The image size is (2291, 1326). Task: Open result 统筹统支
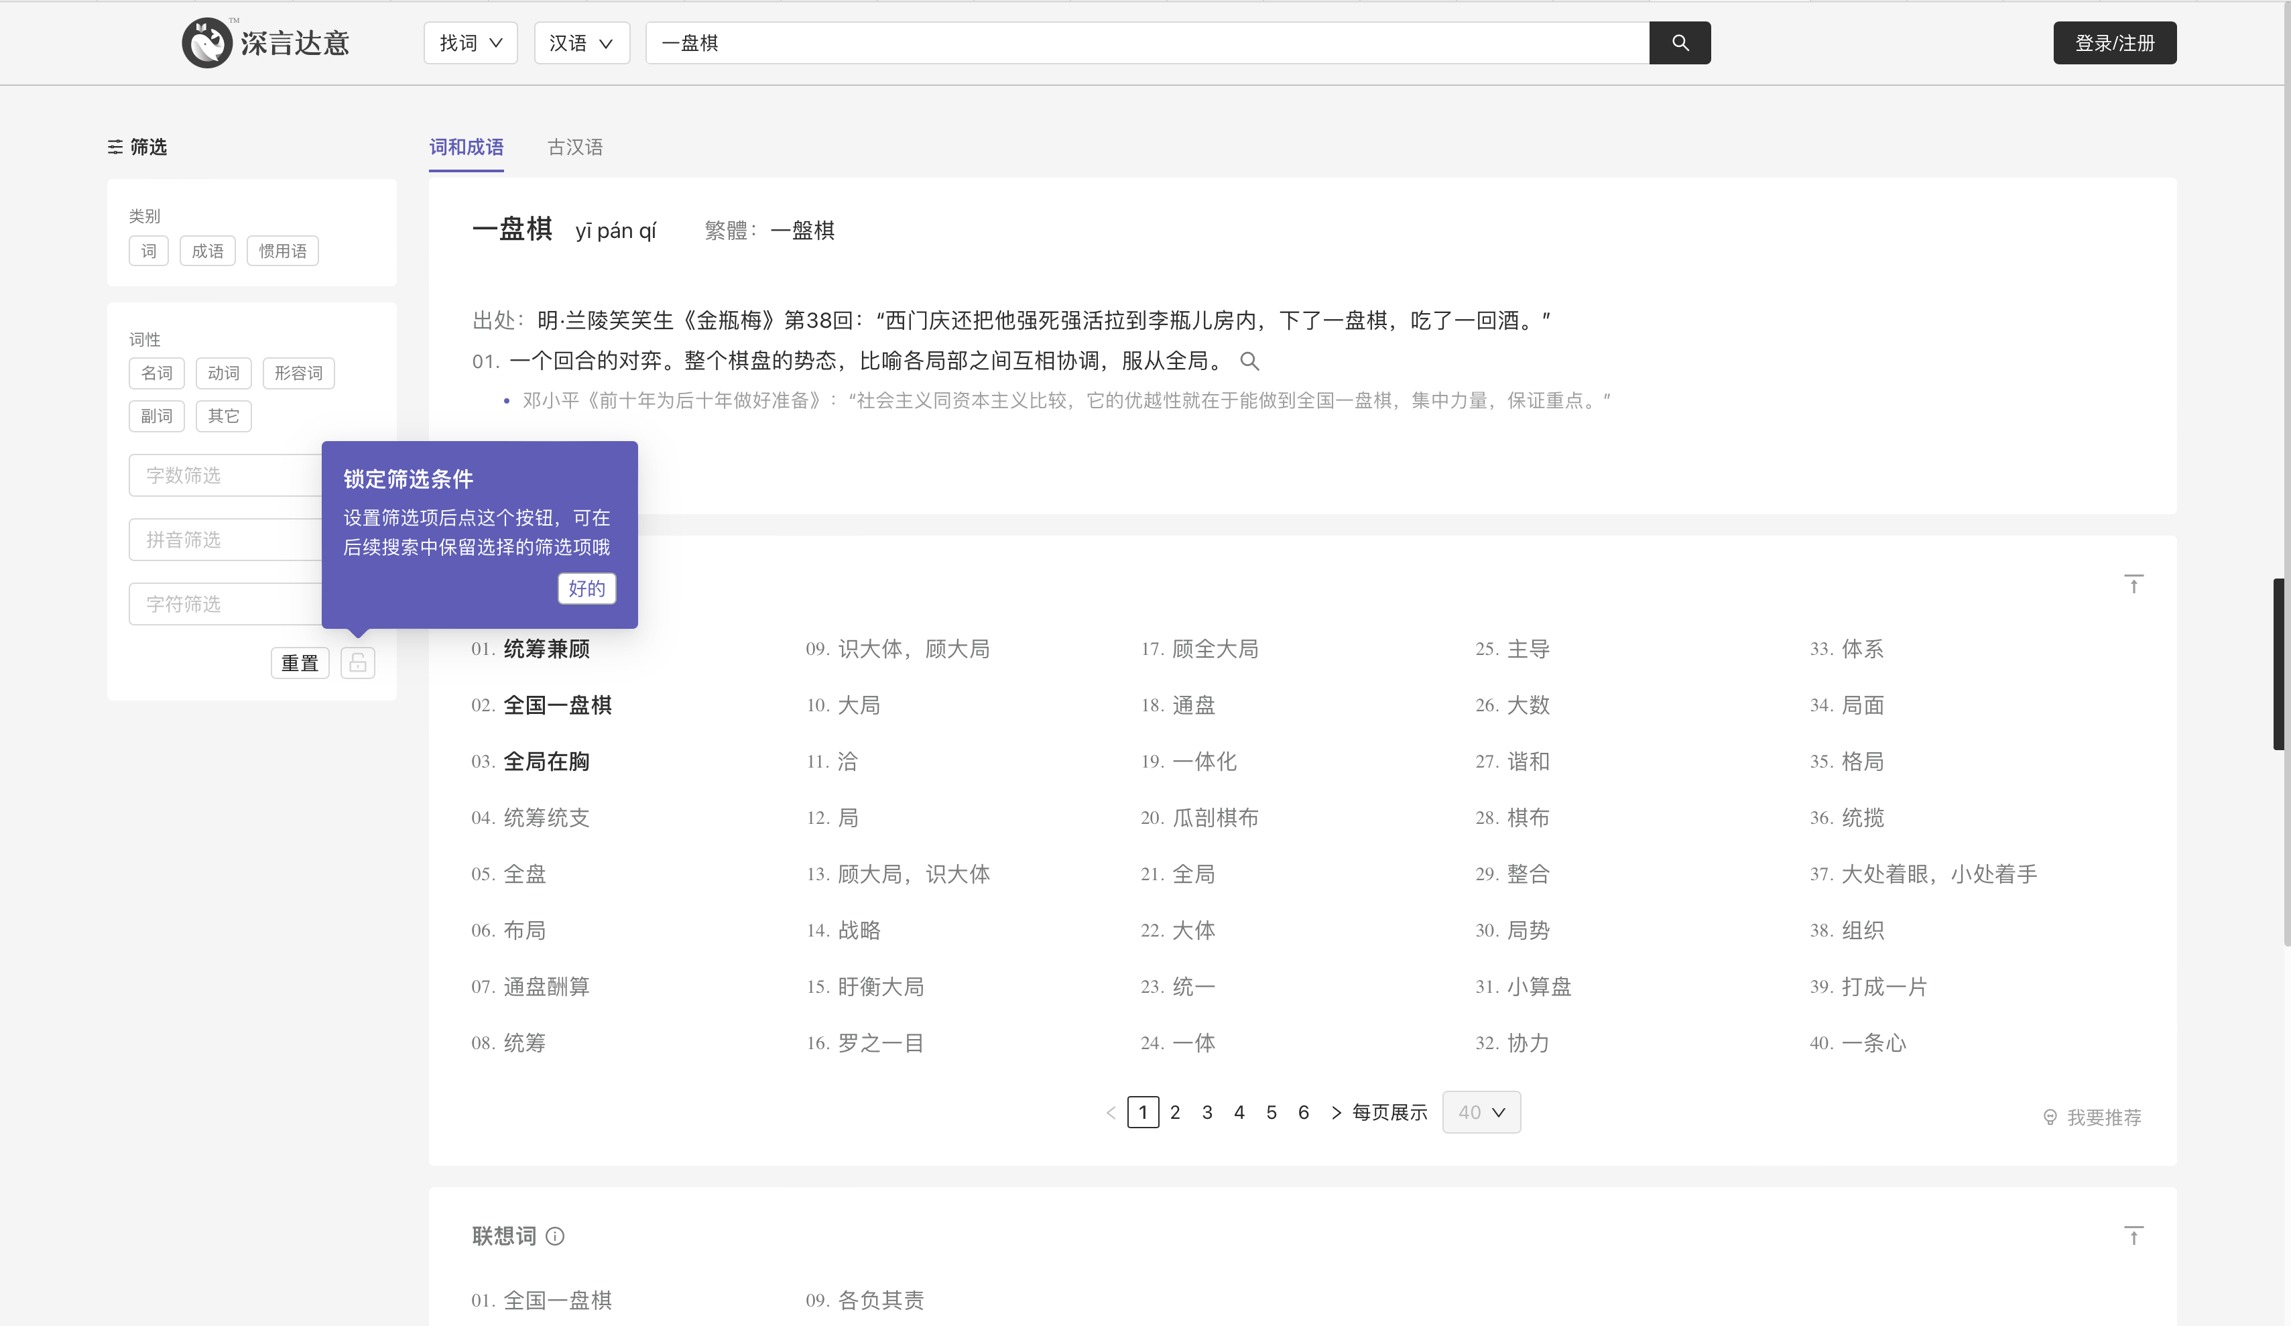546,818
